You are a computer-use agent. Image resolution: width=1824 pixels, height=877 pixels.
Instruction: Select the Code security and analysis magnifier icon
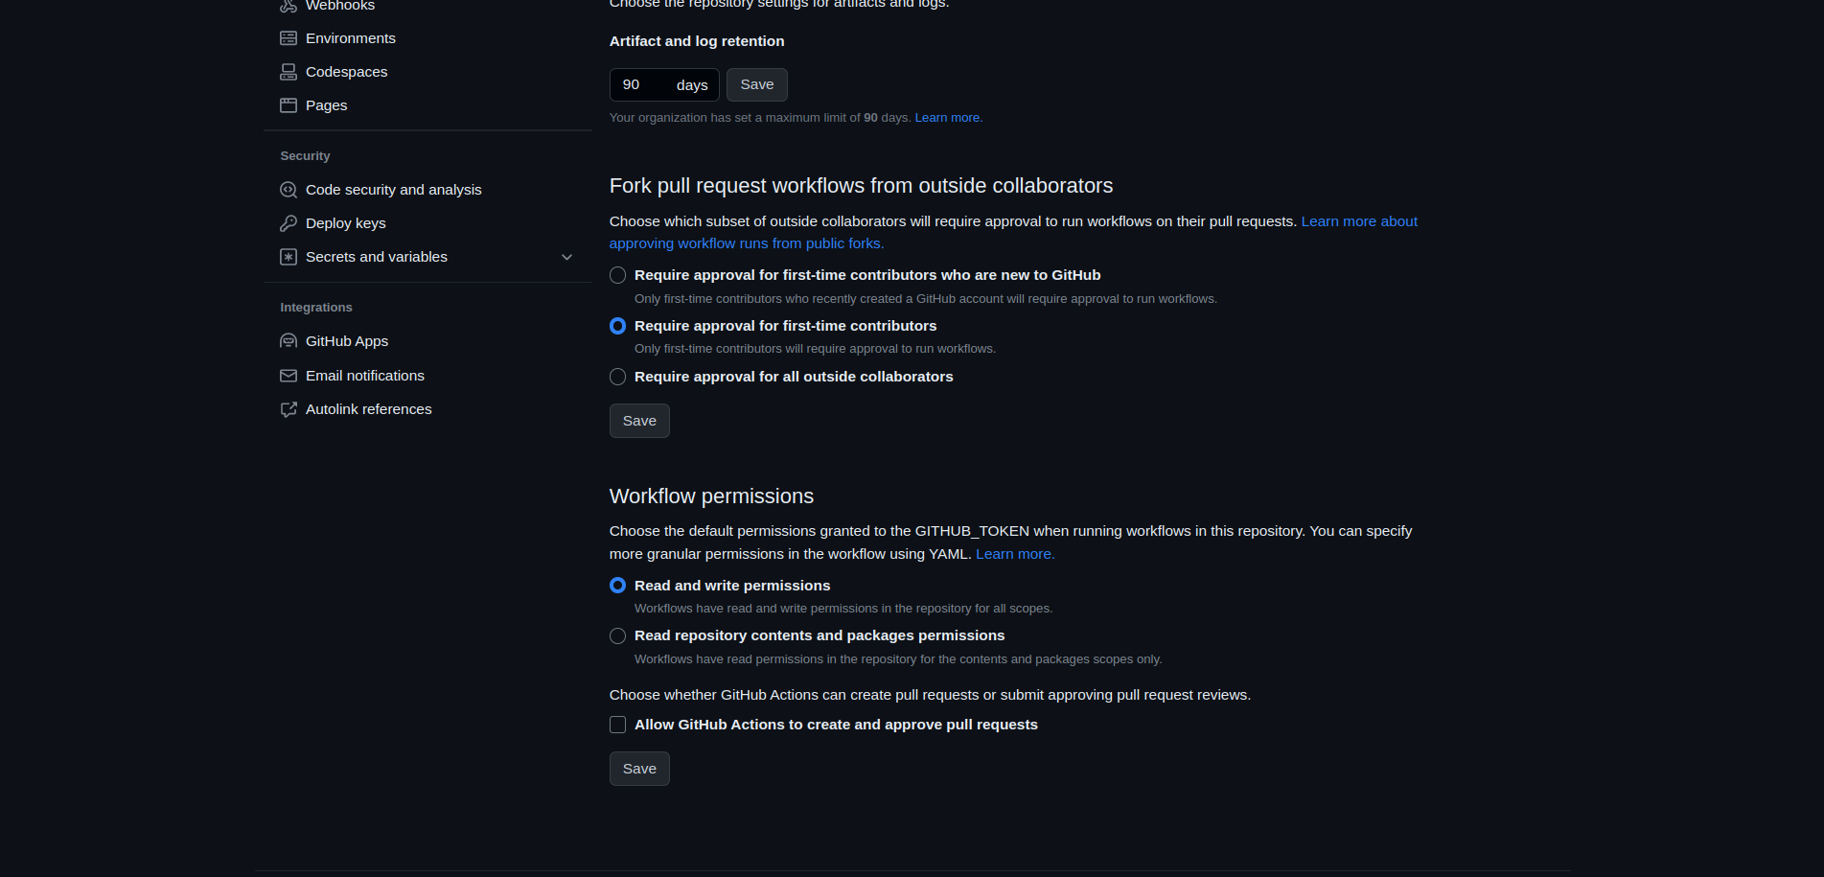pos(289,189)
